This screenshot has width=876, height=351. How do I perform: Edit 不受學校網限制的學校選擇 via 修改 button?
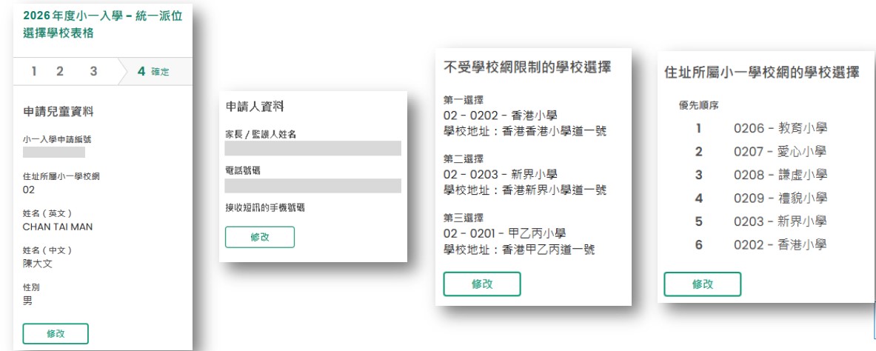481,284
